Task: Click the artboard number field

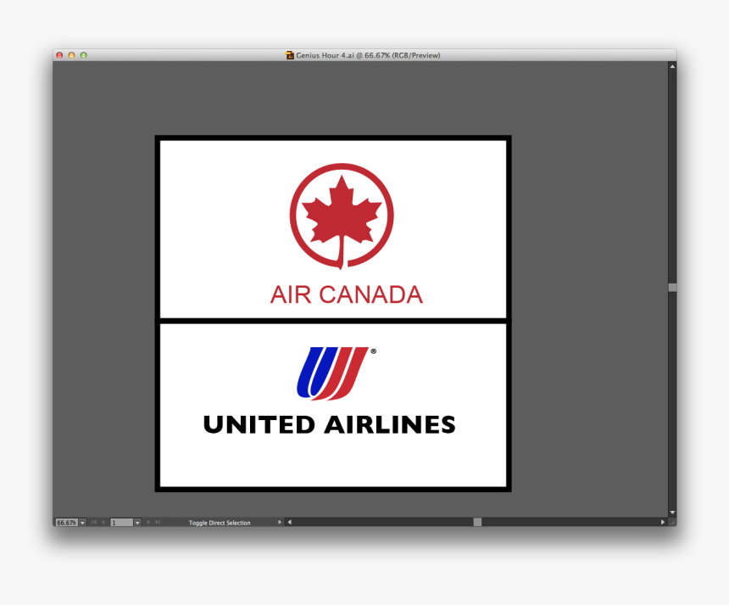Action: pyautogui.click(x=122, y=523)
